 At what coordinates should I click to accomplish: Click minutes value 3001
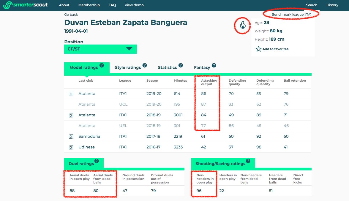pyautogui.click(x=178, y=115)
